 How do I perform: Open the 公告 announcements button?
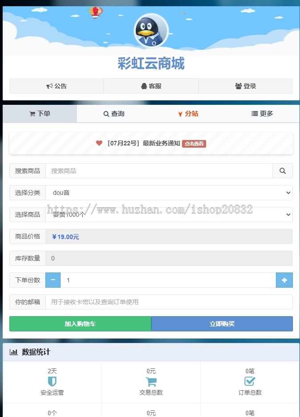pos(57,86)
